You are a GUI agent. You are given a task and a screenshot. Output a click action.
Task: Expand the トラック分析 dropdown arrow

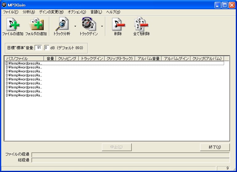75,26
